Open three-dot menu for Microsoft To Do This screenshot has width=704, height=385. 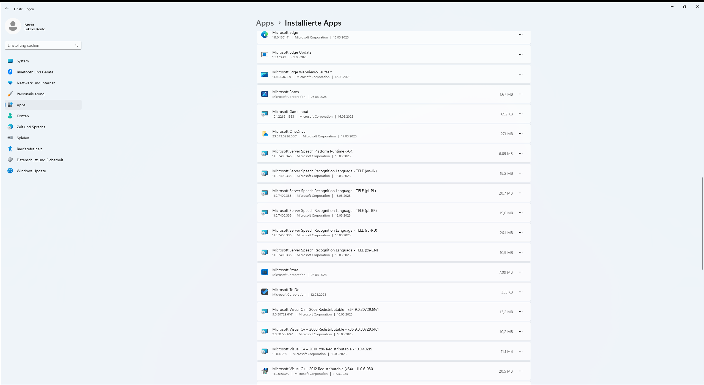pos(520,292)
